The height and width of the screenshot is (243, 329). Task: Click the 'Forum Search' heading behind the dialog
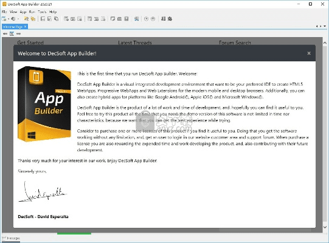(235, 43)
